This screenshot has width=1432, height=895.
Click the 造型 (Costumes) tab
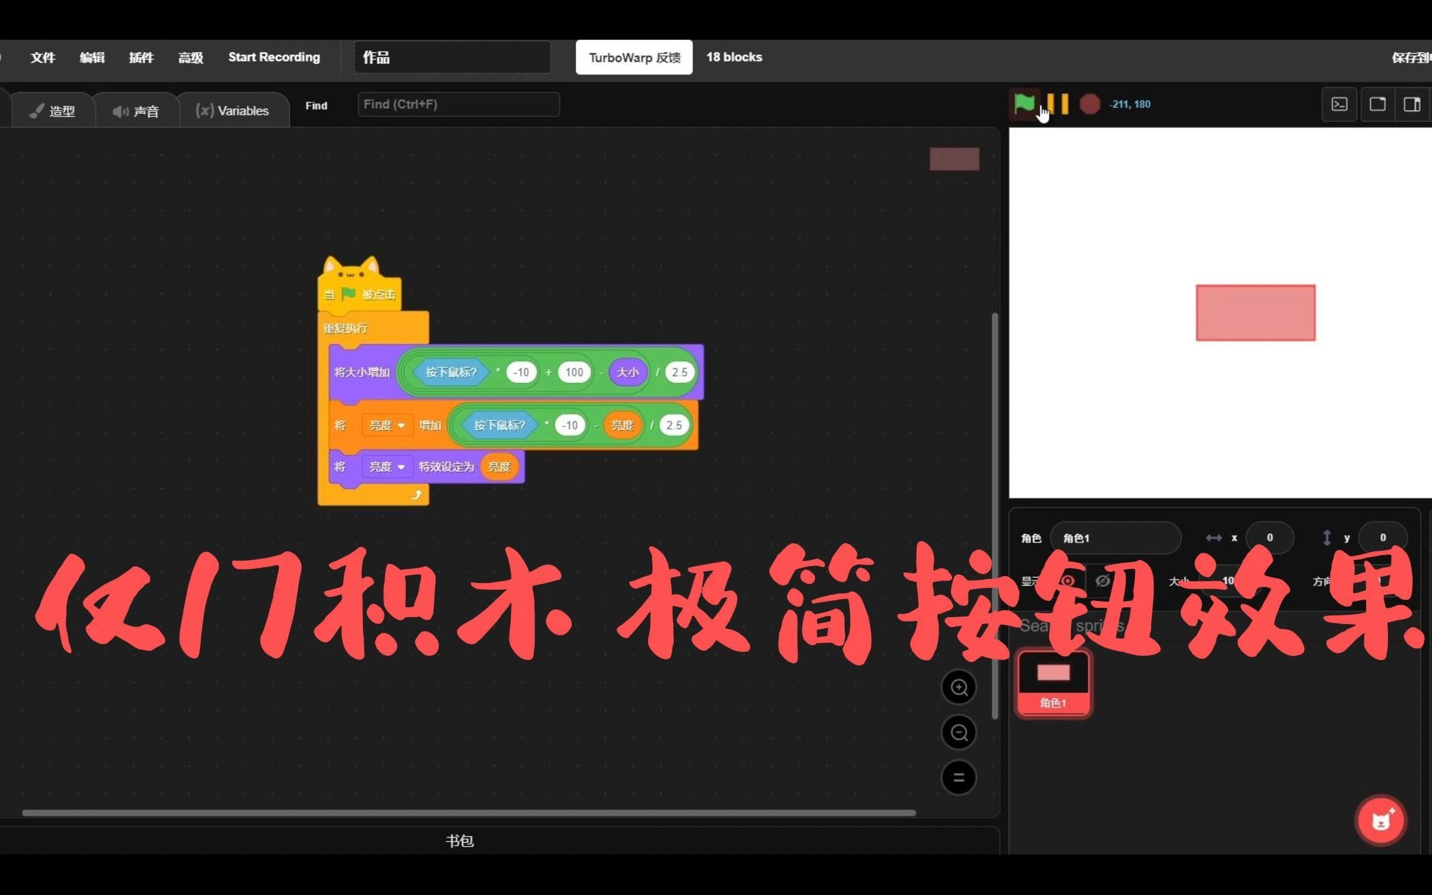[x=48, y=111]
